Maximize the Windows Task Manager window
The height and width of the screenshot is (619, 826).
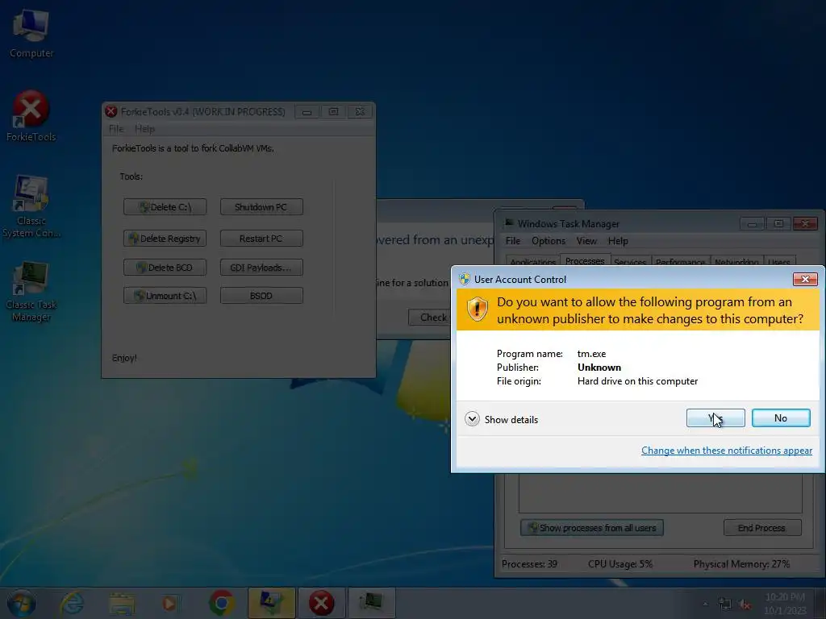click(x=778, y=224)
